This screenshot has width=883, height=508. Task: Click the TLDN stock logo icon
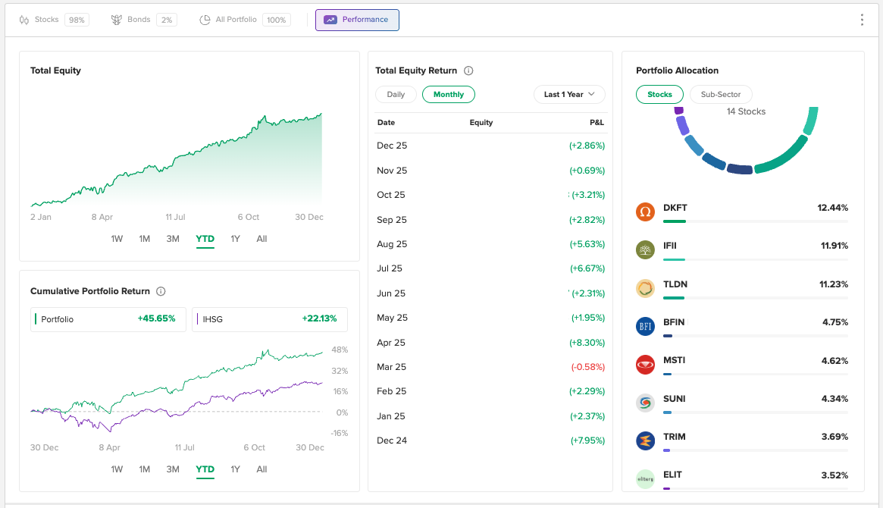645,288
